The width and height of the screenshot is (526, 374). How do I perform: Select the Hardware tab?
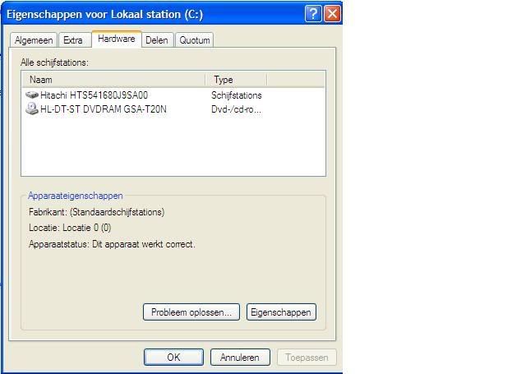[117, 39]
